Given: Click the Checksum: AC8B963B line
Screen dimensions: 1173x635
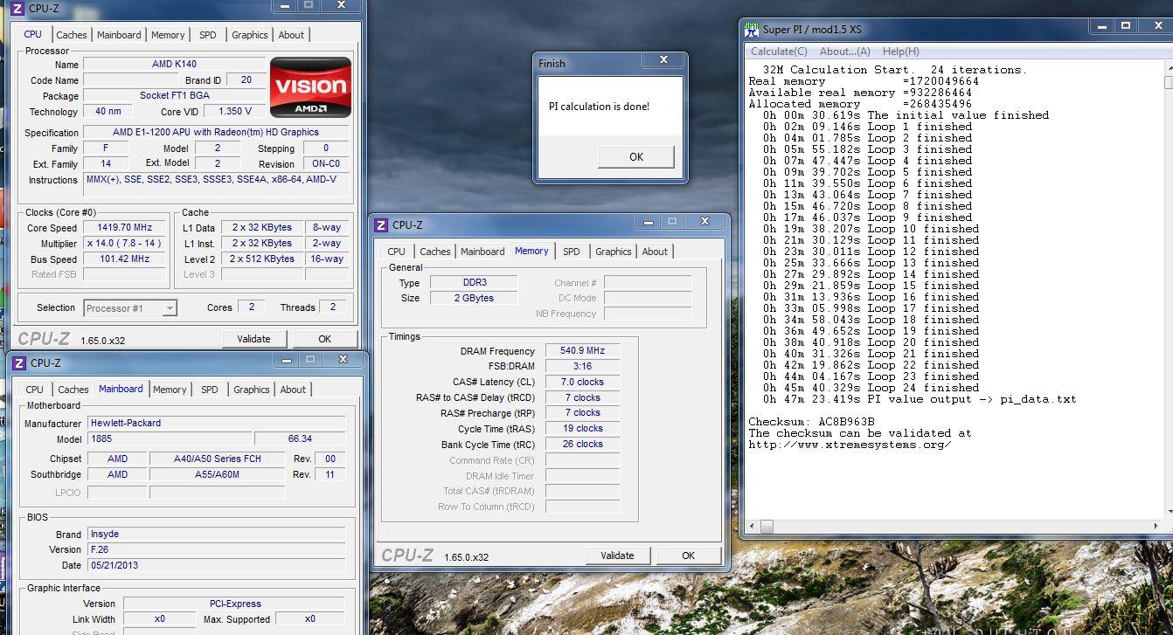Looking at the screenshot, I should (811, 422).
